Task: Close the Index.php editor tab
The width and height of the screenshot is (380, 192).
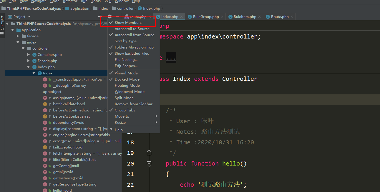Action: pyautogui.click(x=181, y=17)
